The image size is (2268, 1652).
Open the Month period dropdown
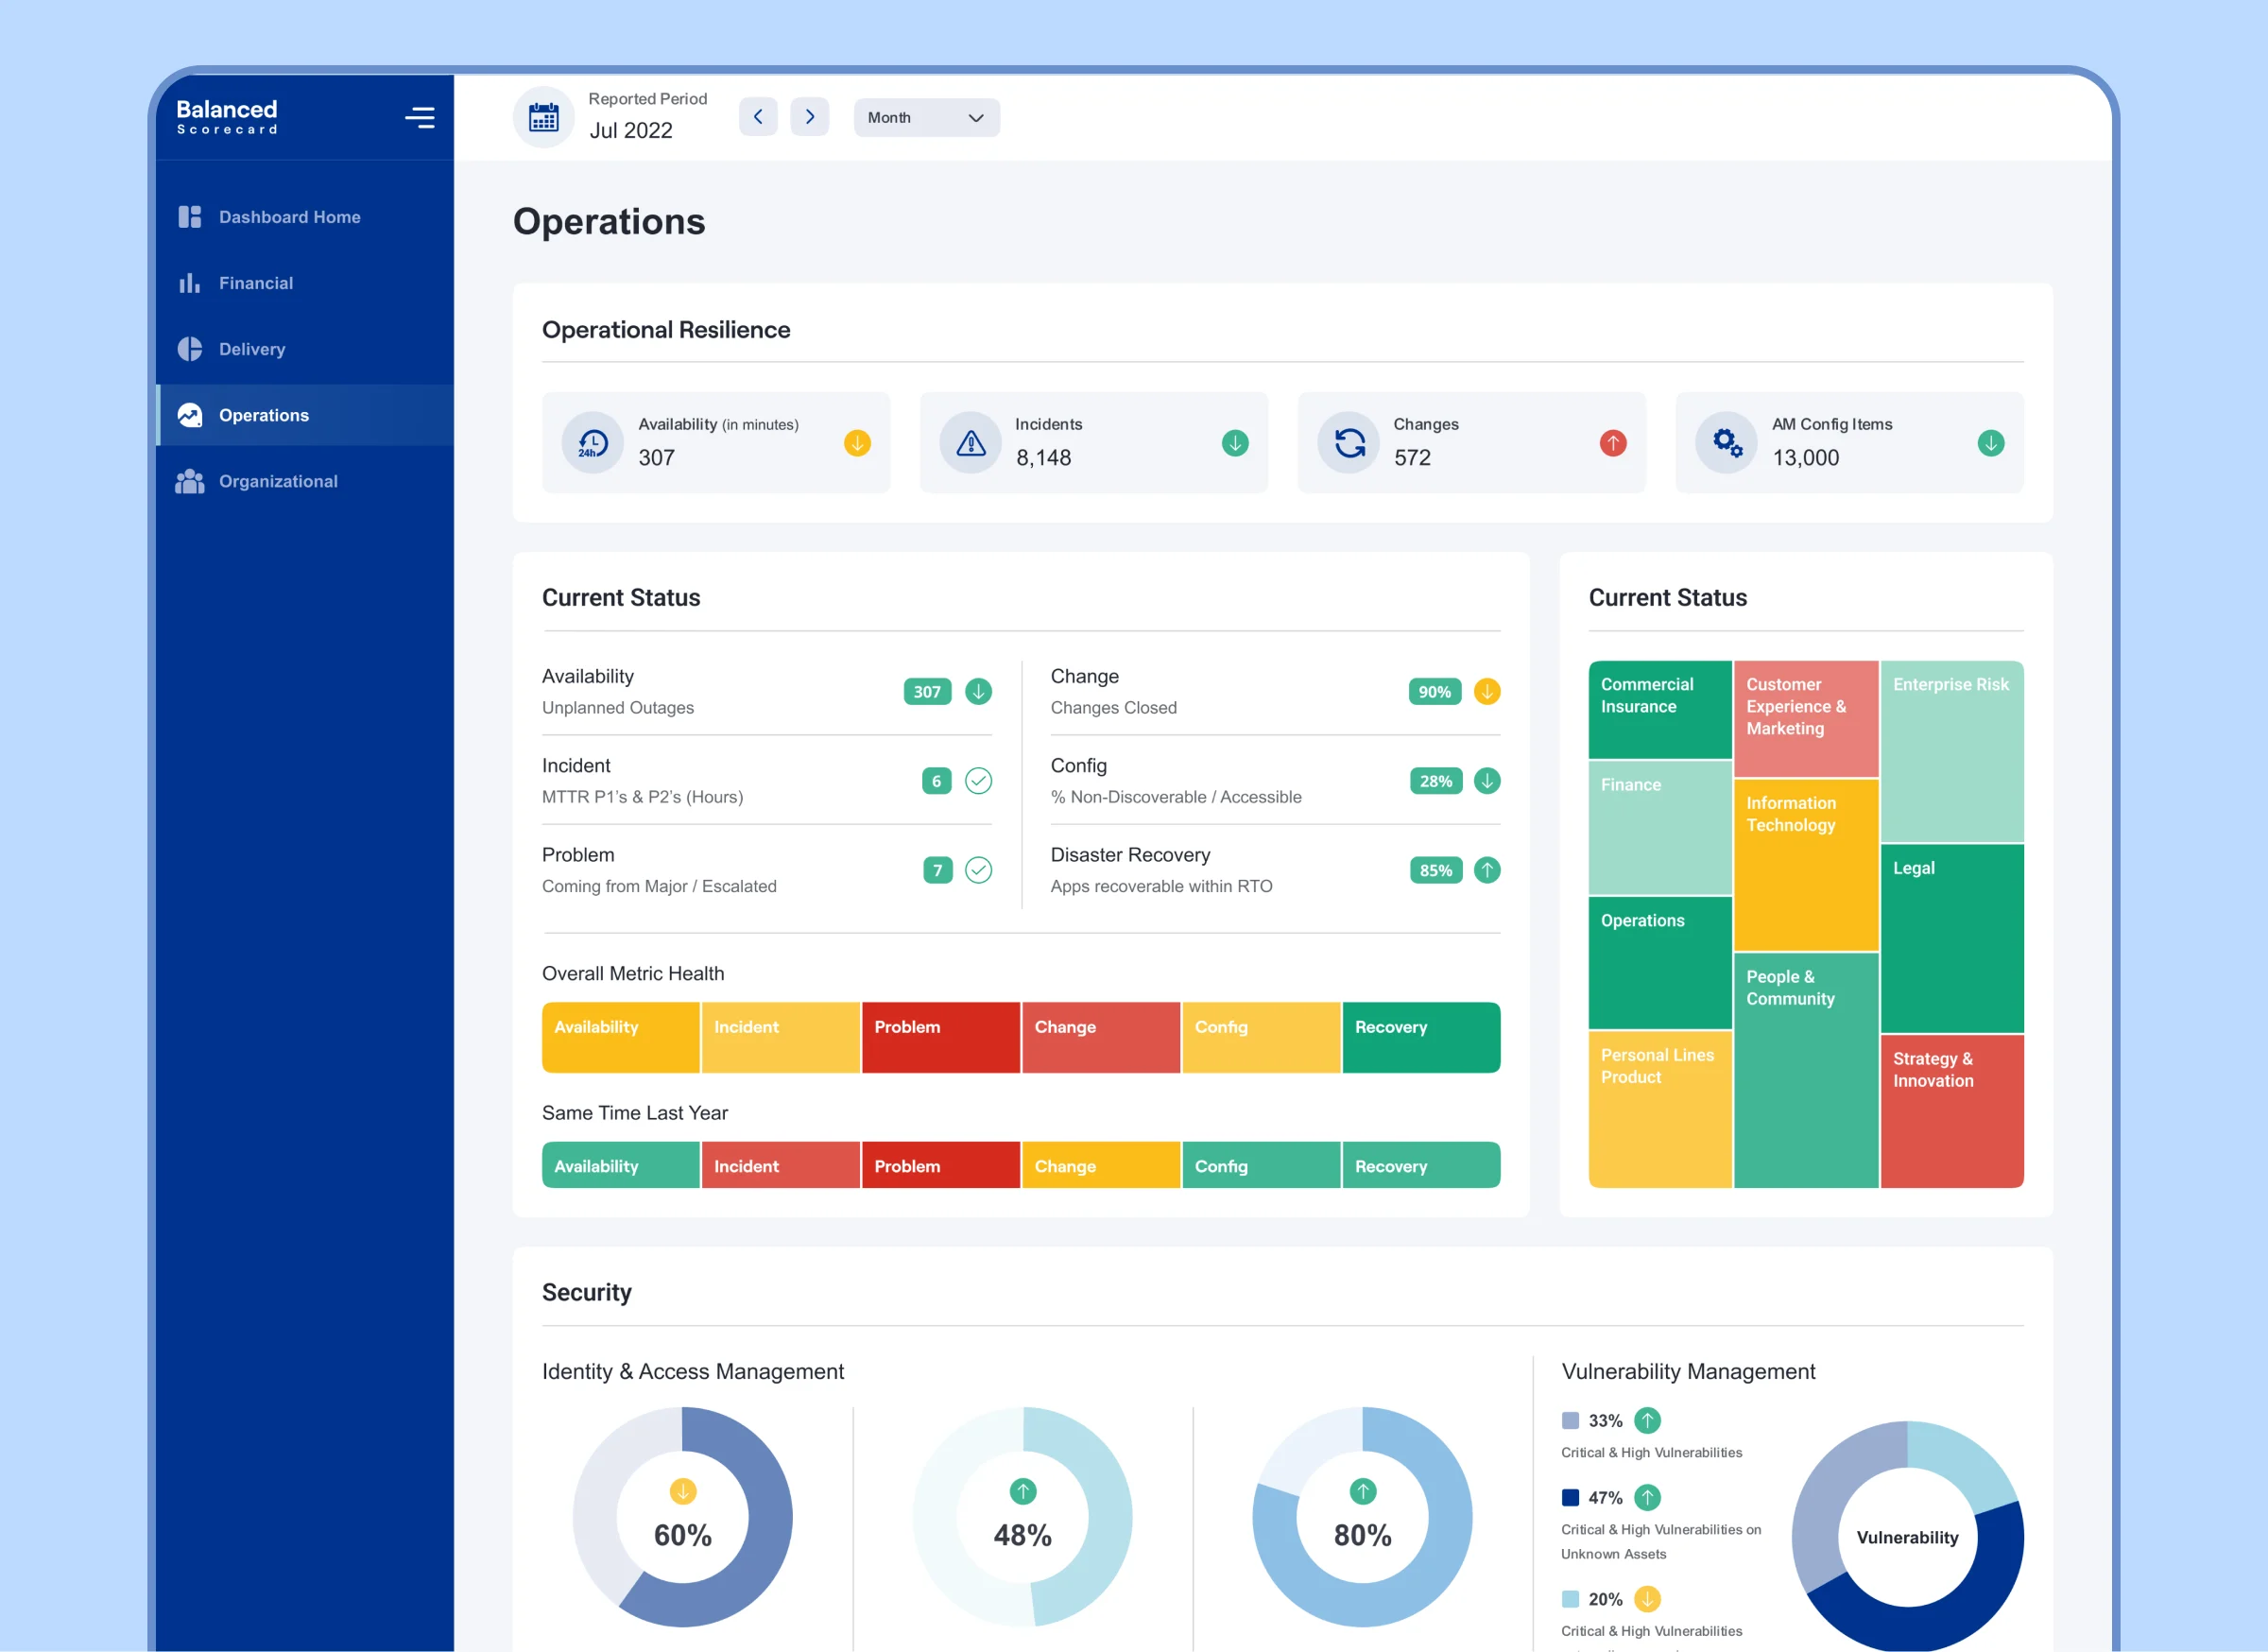pos(926,117)
